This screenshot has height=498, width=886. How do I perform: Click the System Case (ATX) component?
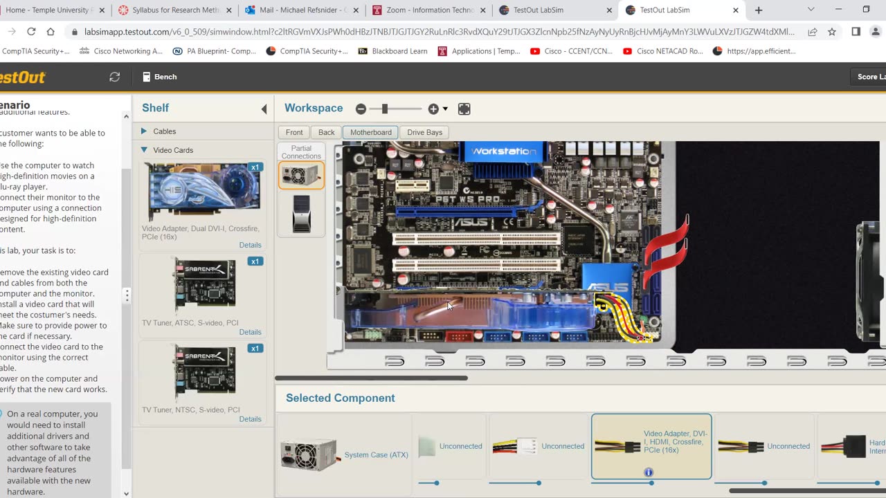point(345,454)
